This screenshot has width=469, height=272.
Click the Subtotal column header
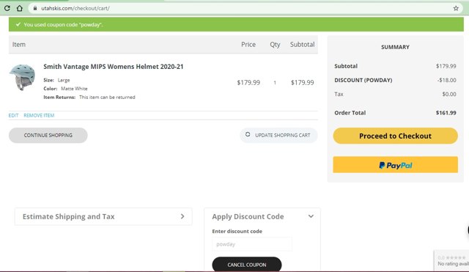click(x=302, y=44)
